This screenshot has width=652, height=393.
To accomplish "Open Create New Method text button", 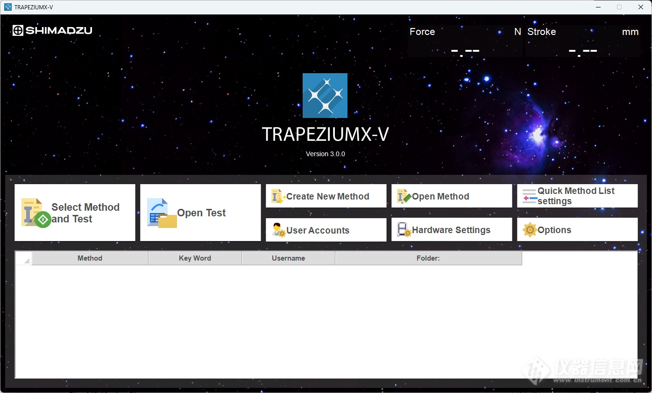I will point(328,196).
